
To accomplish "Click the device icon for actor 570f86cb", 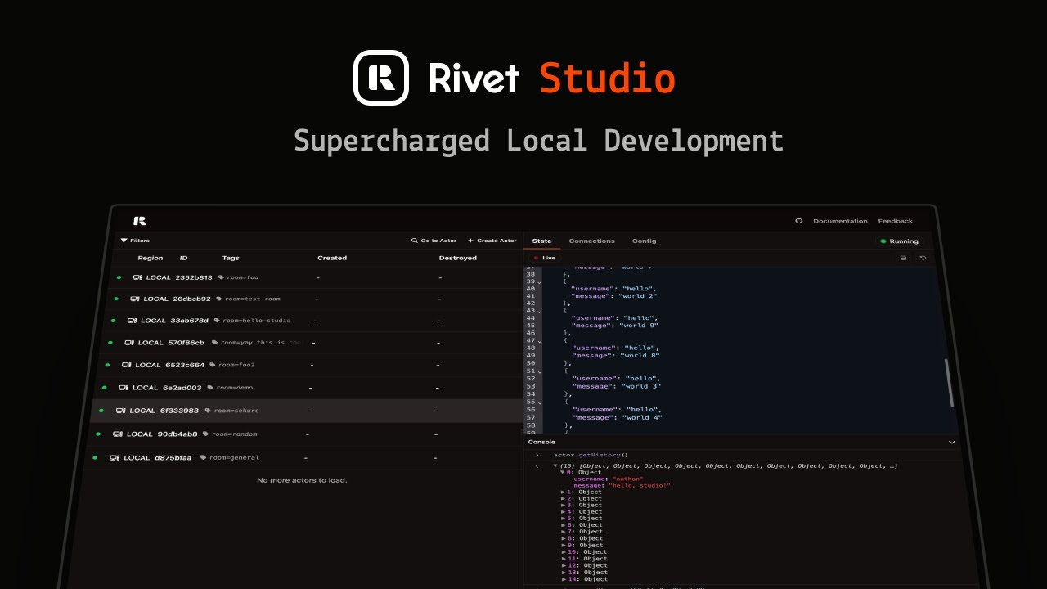I will (129, 343).
